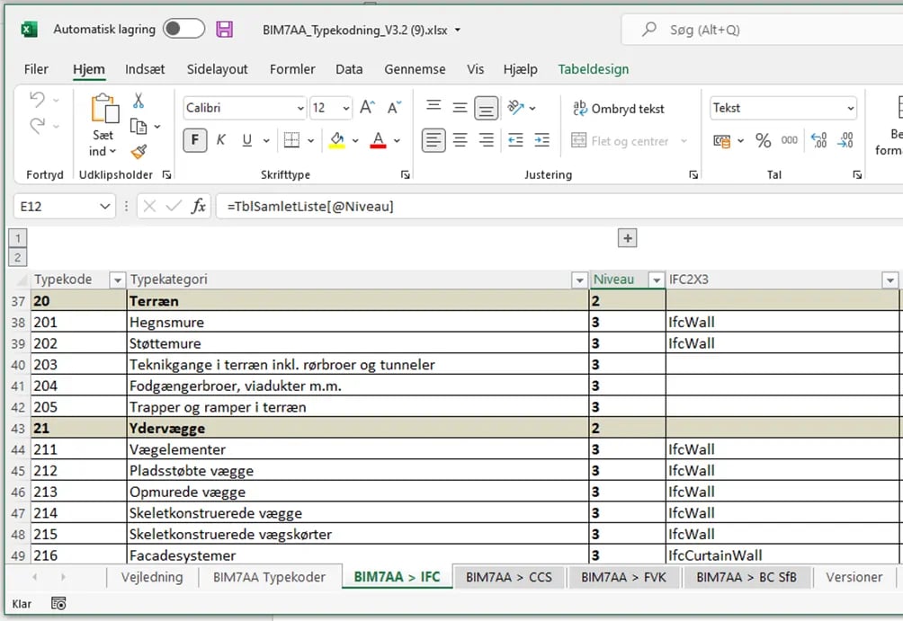Increase decimal places
This screenshot has height=621, width=903.
click(x=818, y=140)
